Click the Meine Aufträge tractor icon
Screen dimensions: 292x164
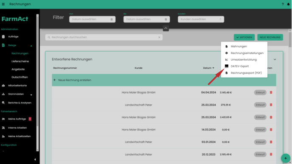3,119
